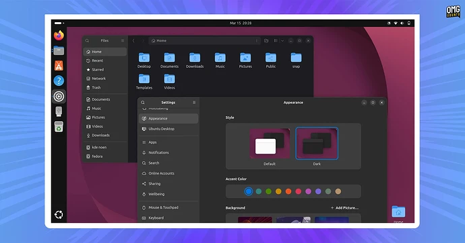Open Network in the Files sidebar
This screenshot has width=465, height=243.
pyautogui.click(x=105, y=79)
